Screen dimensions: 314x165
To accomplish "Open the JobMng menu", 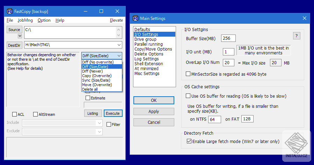I will point(25,20).
